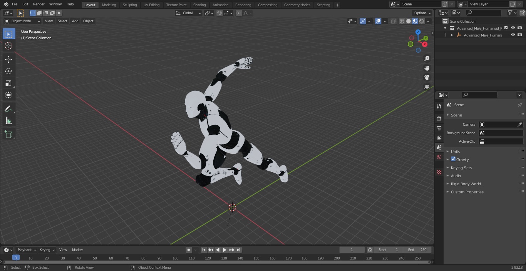Click the End frame 250 field
The height and width of the screenshot is (271, 526).
417,250
